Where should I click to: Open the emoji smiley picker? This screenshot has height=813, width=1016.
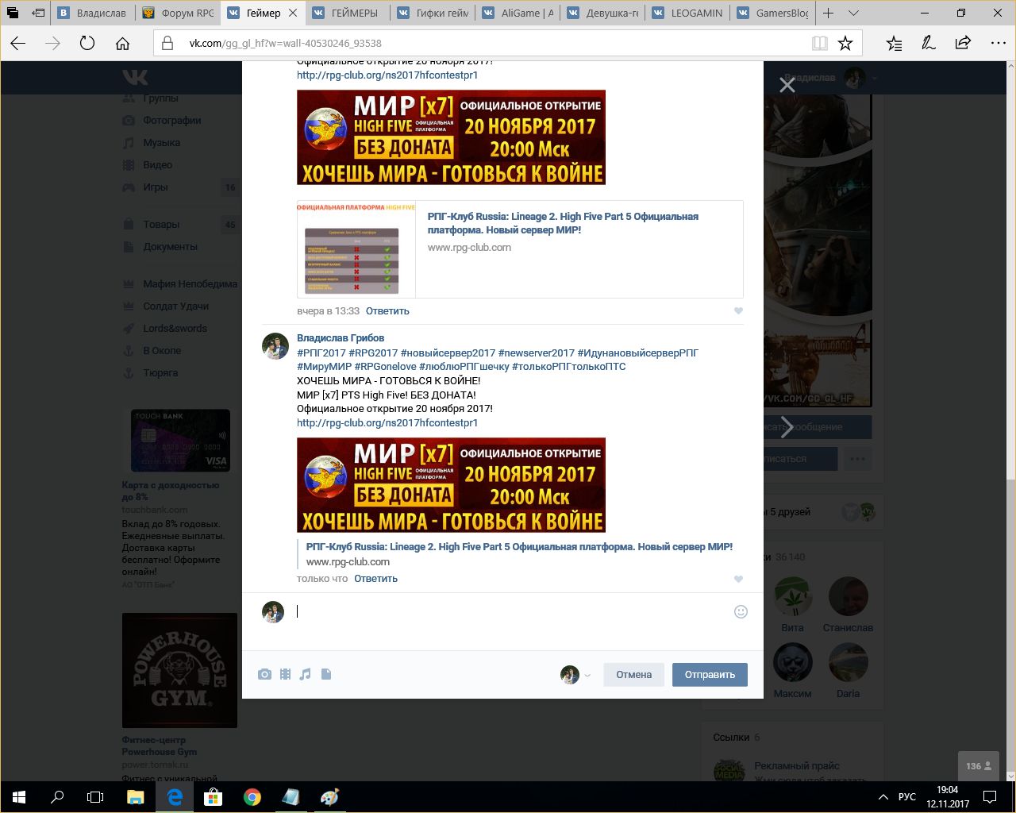741,612
